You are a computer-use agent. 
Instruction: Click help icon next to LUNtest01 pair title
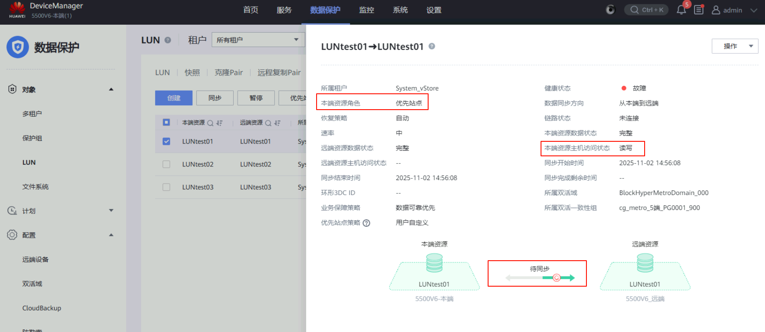tap(432, 46)
